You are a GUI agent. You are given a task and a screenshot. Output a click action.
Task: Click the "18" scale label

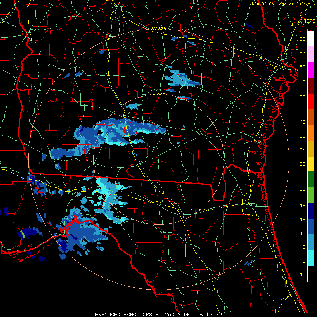[303, 206]
